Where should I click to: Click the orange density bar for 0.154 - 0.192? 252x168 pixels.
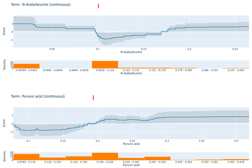pyautogui.click(x=79, y=158)
